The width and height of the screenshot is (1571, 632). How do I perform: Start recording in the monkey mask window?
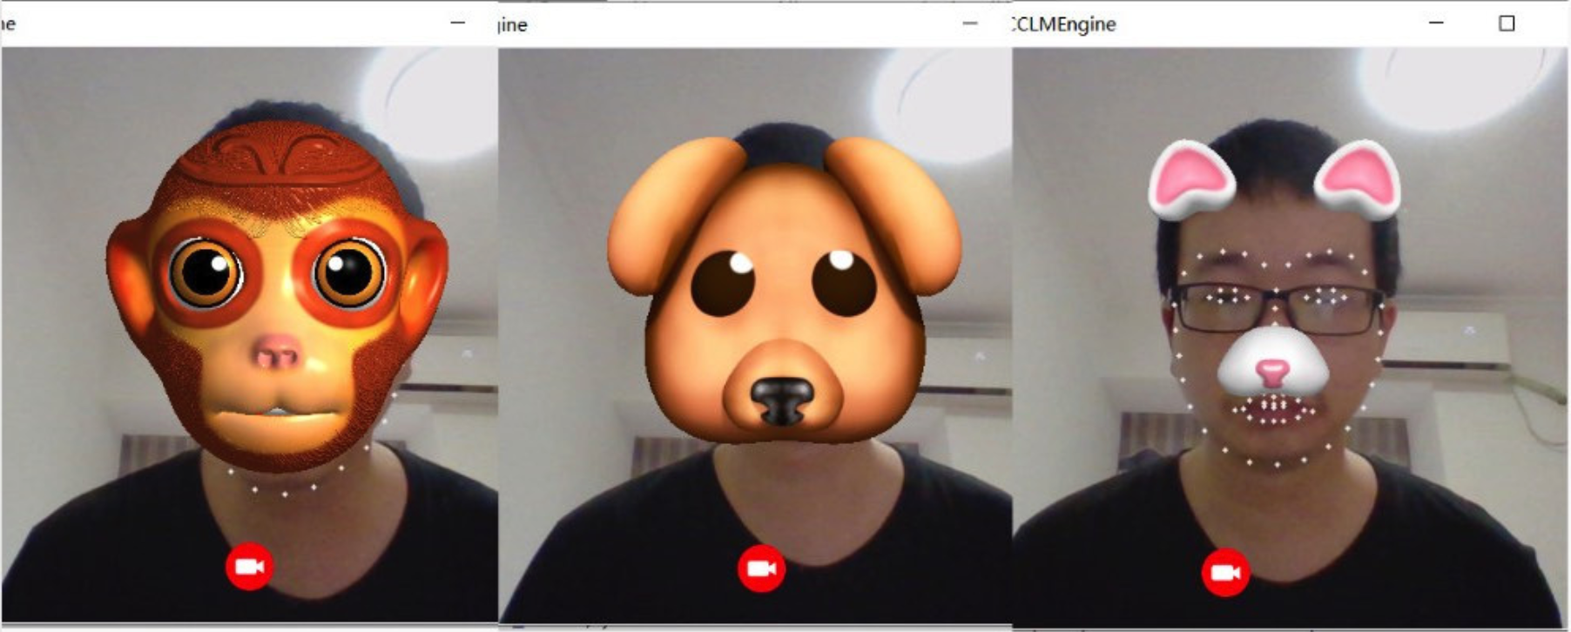(249, 567)
